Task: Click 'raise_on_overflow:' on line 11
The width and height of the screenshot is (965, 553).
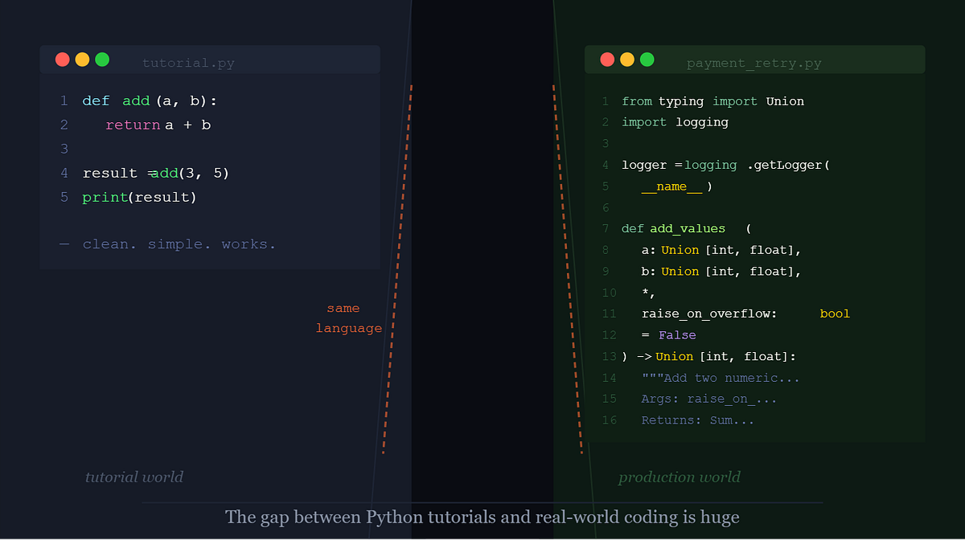Action: point(709,313)
